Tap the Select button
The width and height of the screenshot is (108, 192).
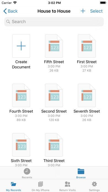click(96, 11)
